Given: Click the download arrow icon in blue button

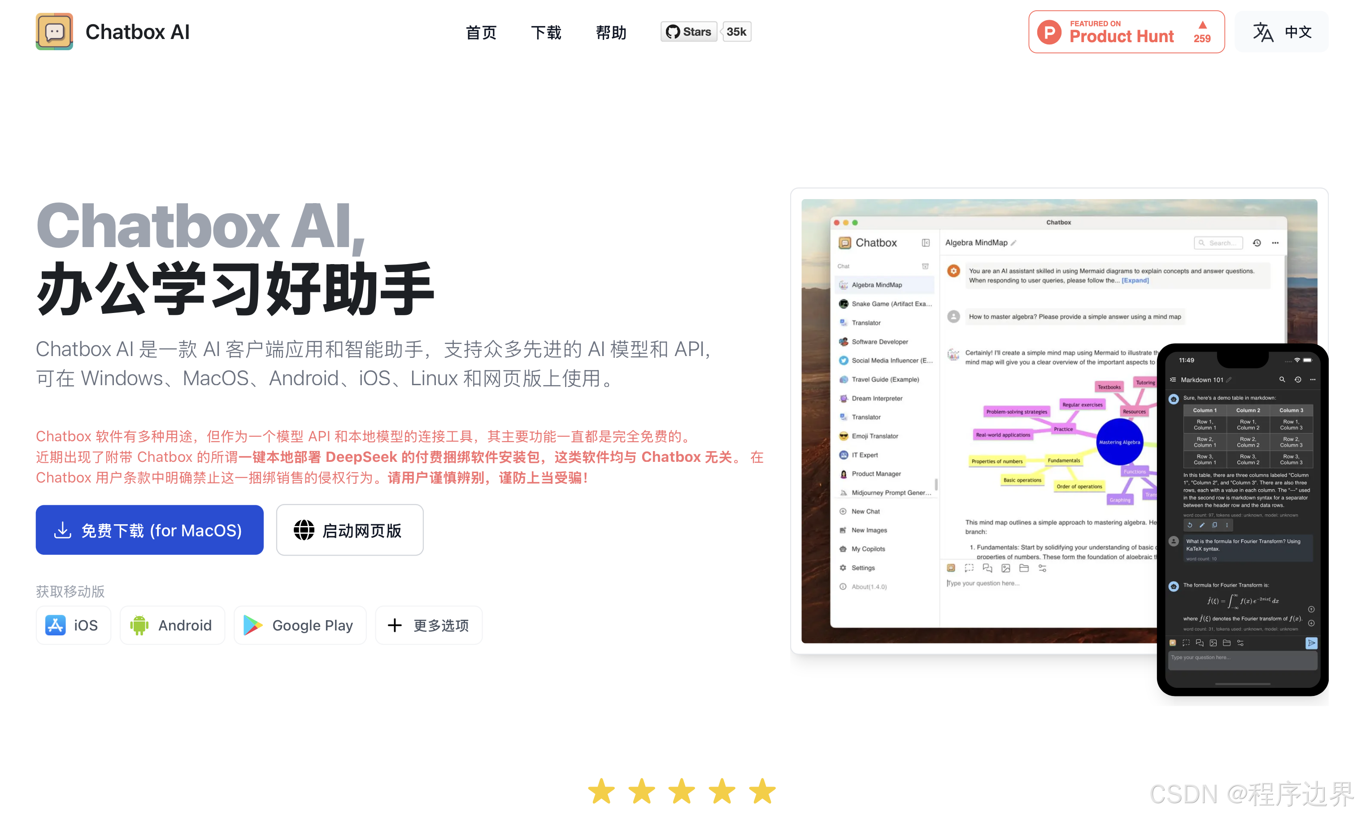Looking at the screenshot, I should click(63, 530).
